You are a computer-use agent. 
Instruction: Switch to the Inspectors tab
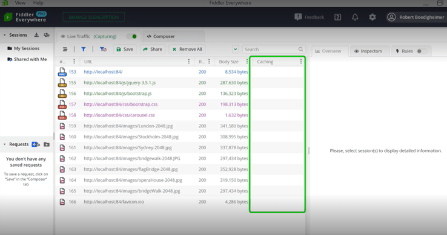pos(369,51)
